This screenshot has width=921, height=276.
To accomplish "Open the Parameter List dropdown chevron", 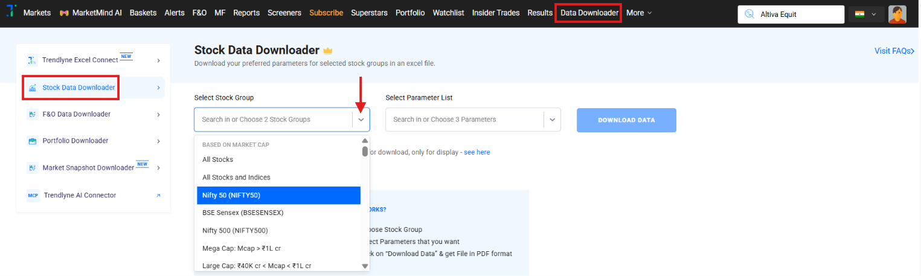I will coord(552,120).
